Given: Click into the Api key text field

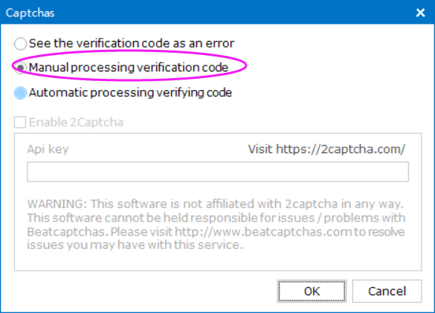Looking at the screenshot, I should point(218,172).
